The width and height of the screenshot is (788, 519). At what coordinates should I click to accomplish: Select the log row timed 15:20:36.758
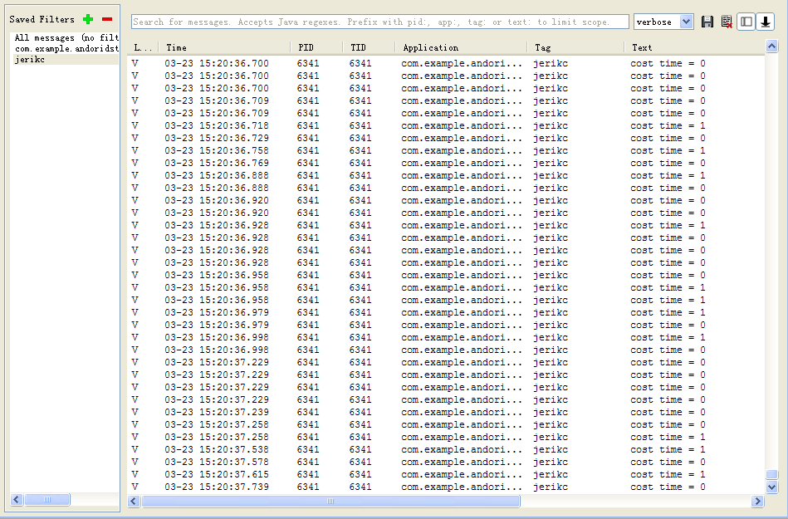(446, 151)
